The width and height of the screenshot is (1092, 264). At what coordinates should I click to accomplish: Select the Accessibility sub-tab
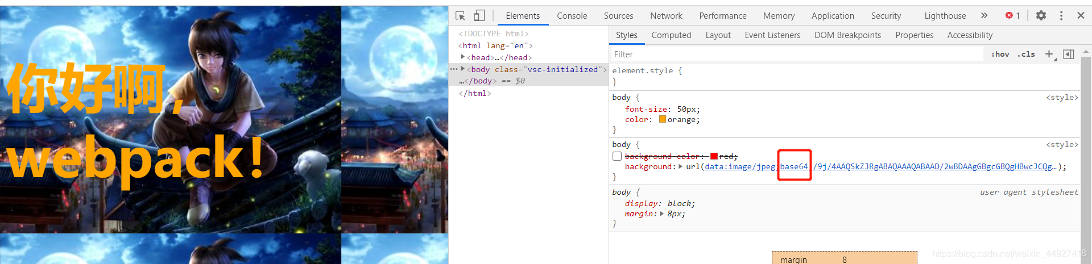pyautogui.click(x=970, y=35)
